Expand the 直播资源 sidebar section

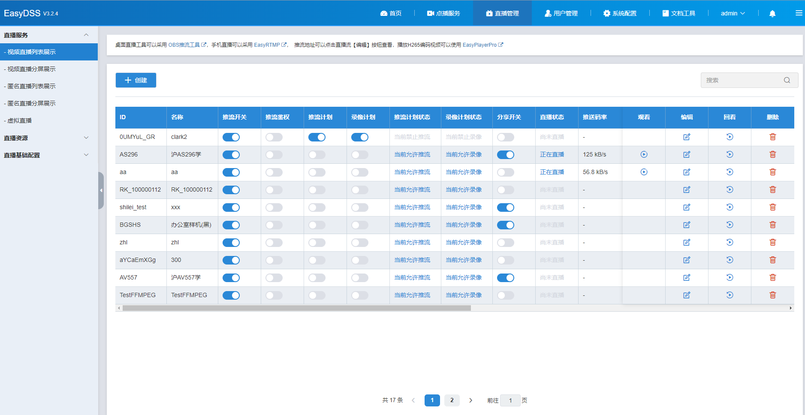[49, 138]
